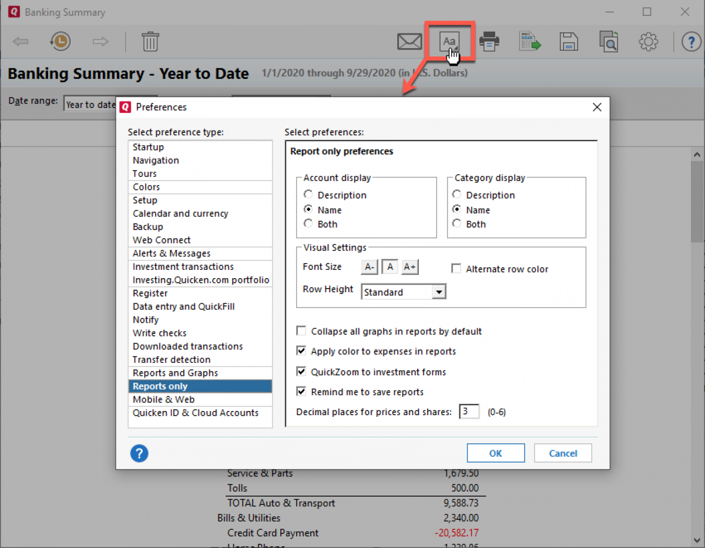Viewport: 705px width, 548px height.
Task: Check Collapse all graphs in reports by default
Action: (301, 331)
